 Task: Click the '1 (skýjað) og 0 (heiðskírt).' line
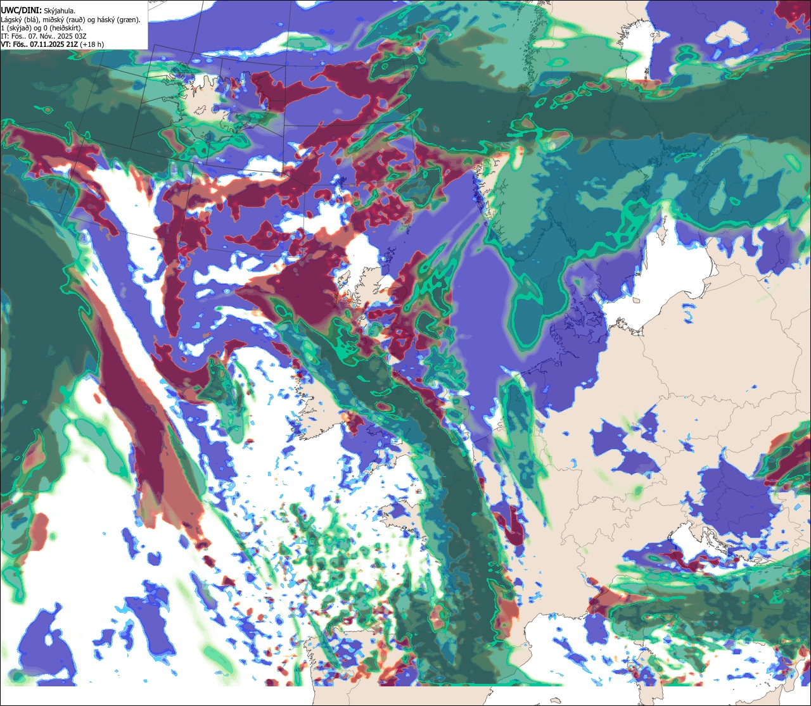42,28
